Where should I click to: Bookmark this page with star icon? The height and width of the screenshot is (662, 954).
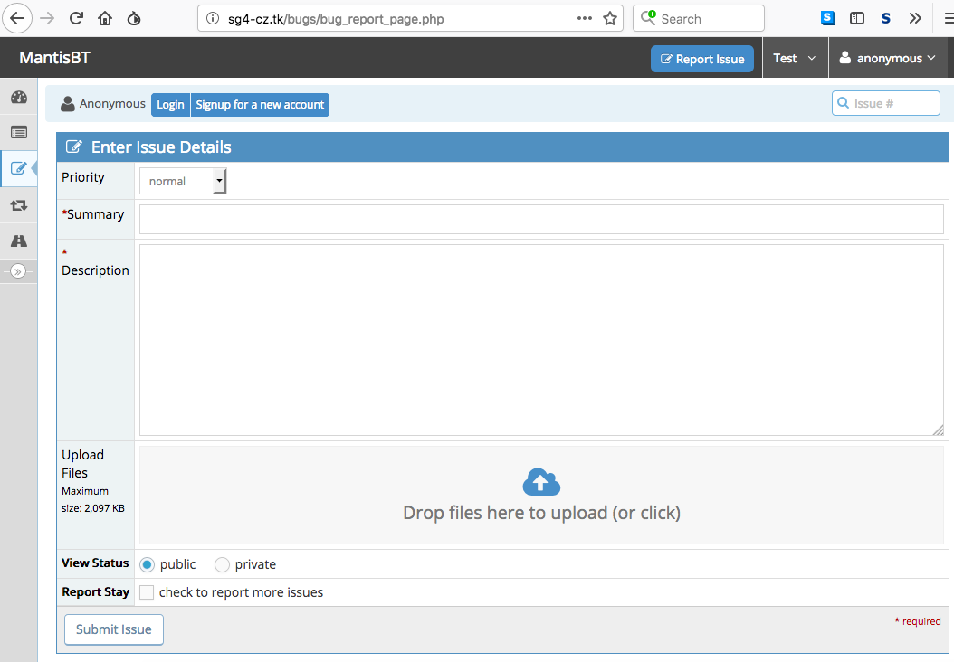pos(610,18)
